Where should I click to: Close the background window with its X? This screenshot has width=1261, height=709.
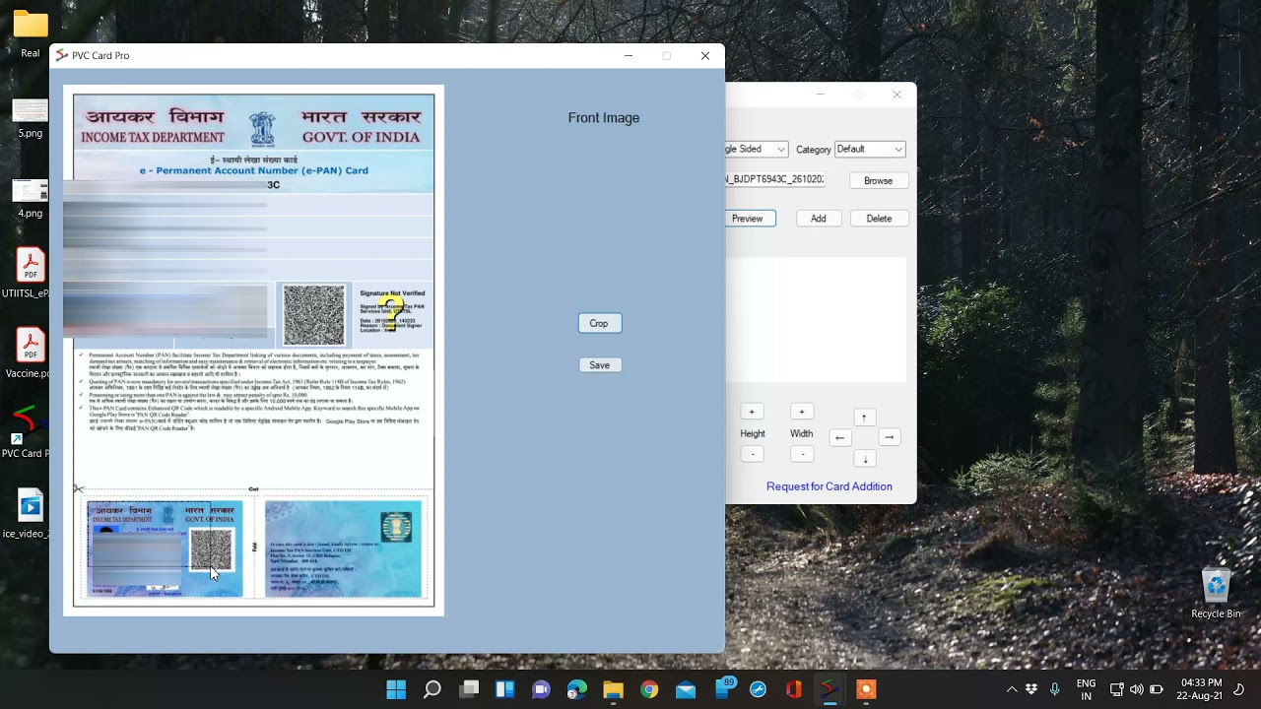pos(896,95)
